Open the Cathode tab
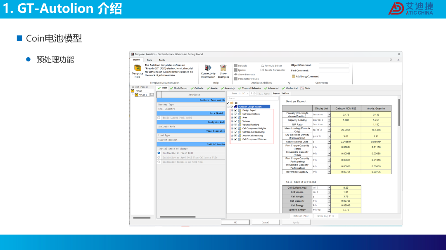Image resolution: width=446 pixels, height=250 pixels. tap(197, 88)
